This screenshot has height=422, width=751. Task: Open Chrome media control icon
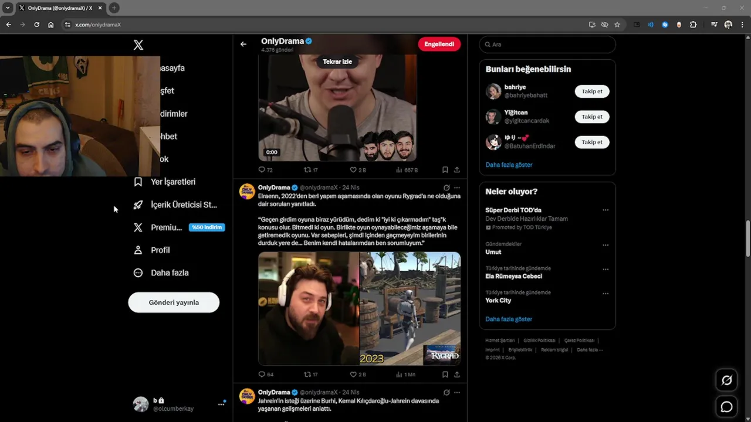click(x=714, y=25)
